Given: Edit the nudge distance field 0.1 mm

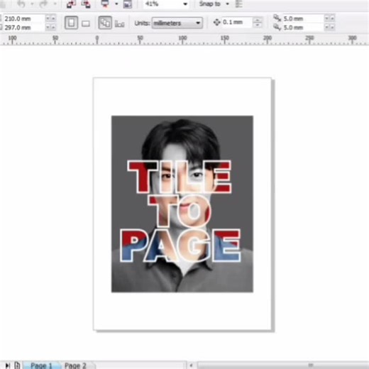Looking at the screenshot, I should [236, 22].
